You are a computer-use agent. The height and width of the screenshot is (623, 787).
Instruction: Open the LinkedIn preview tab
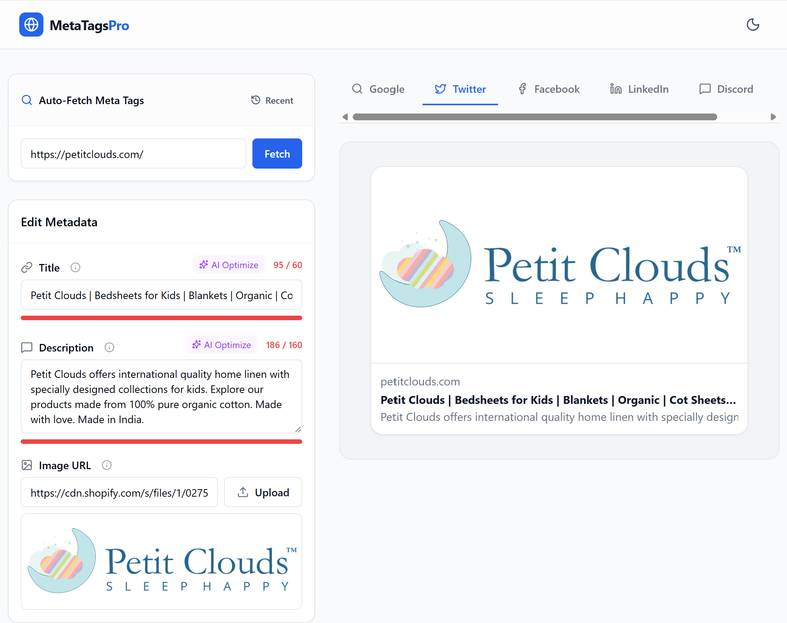(x=639, y=89)
